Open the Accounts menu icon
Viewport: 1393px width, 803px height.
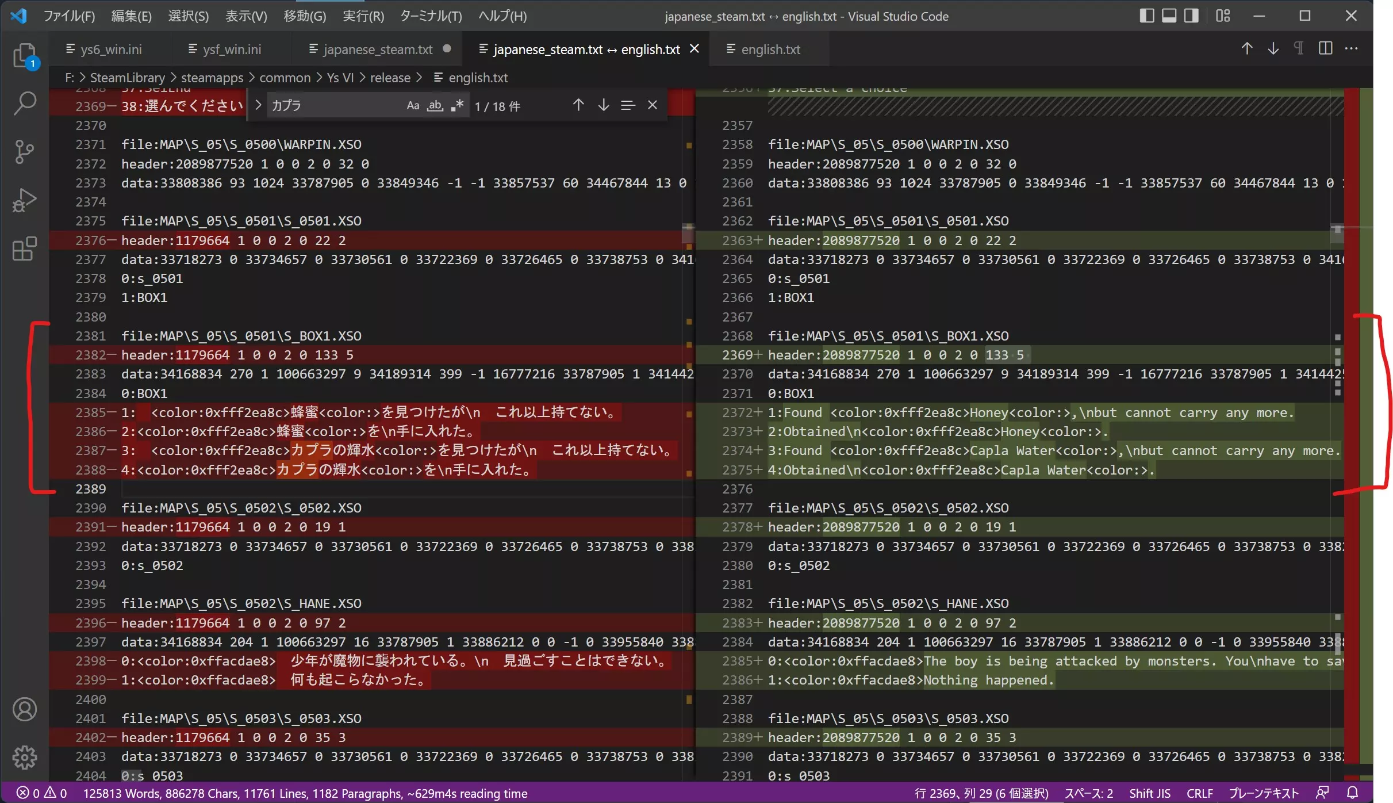pyautogui.click(x=24, y=709)
